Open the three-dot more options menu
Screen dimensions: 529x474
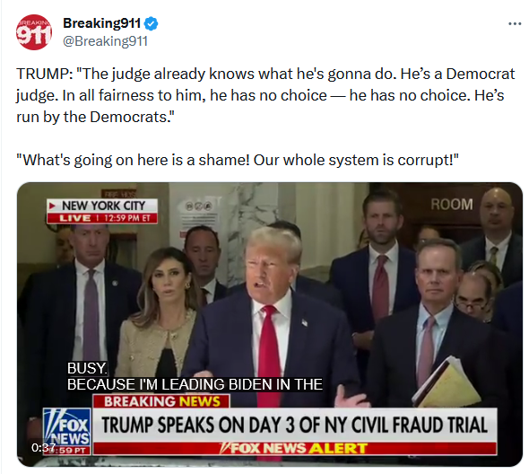point(515,24)
